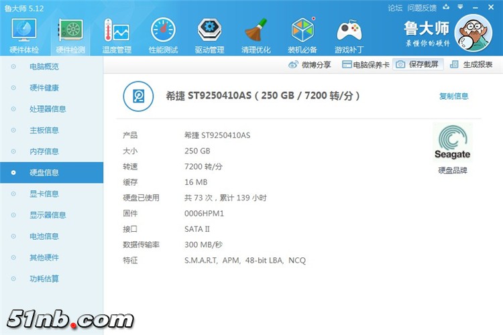This screenshot has width=503, height=335.
Task: Click 保存截屏 to save screenshot
Action: 418,64
